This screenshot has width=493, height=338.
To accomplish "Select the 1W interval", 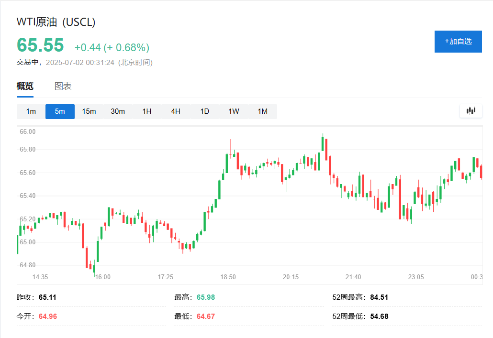I will click(234, 111).
